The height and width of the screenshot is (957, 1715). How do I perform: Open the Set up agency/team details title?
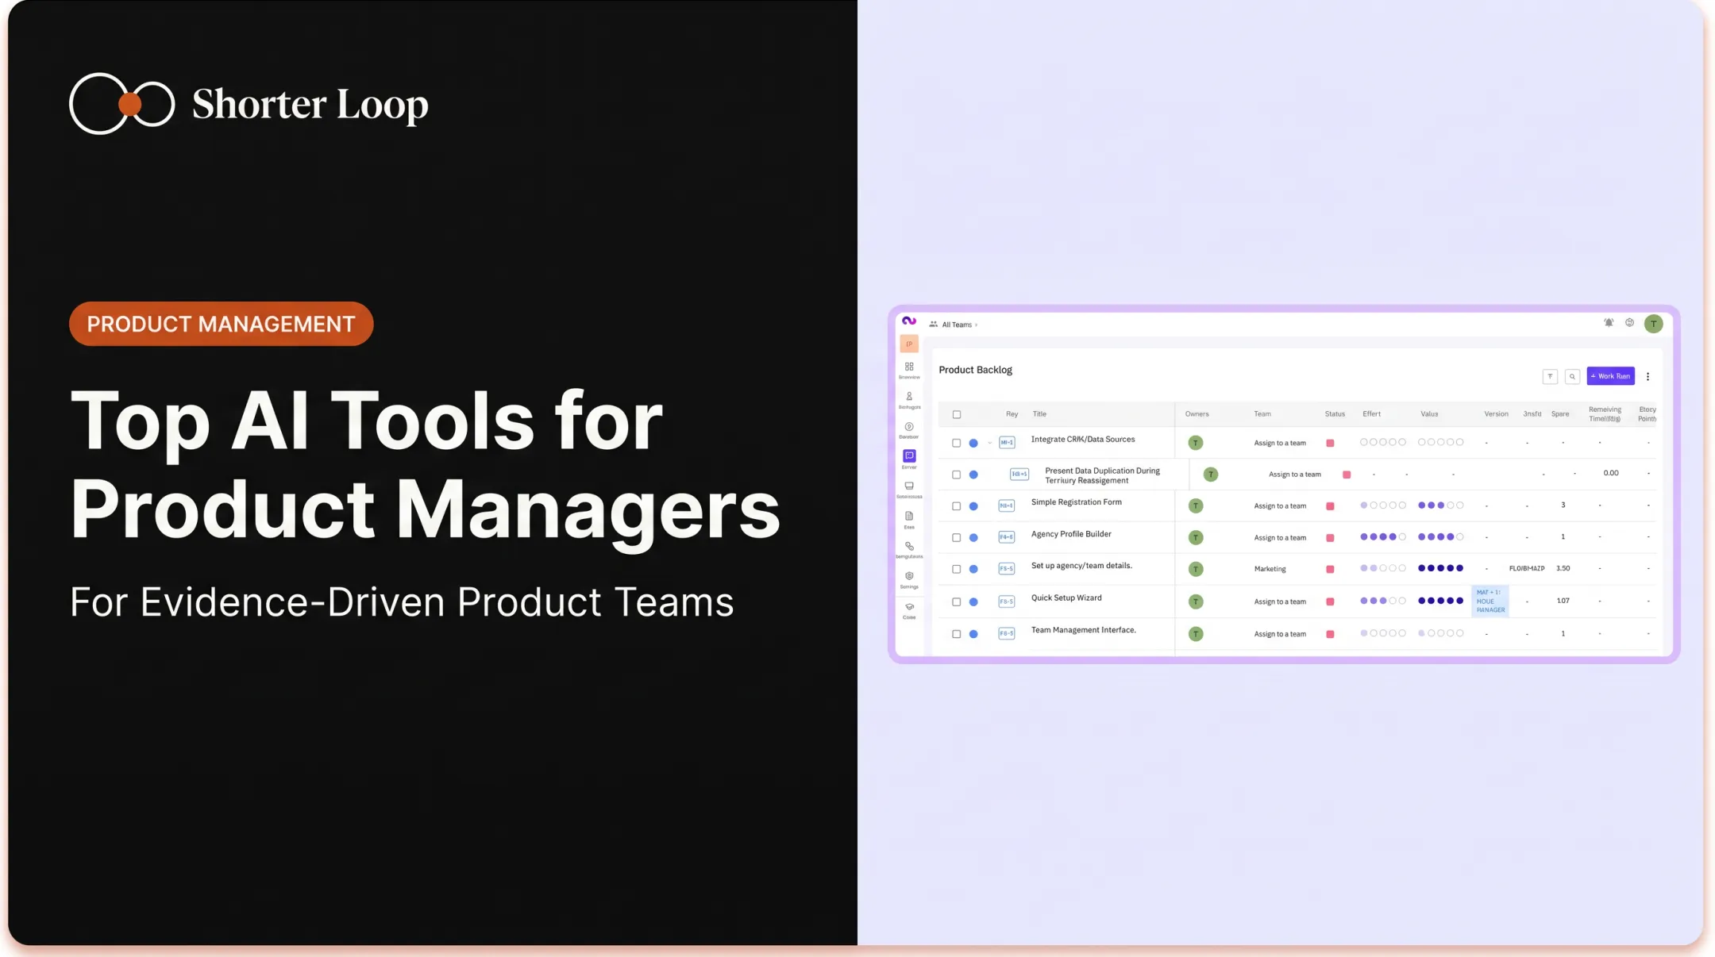click(x=1081, y=566)
